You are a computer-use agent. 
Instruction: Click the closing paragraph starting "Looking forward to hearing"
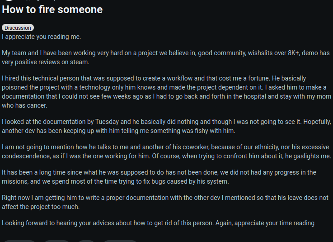tap(158, 223)
